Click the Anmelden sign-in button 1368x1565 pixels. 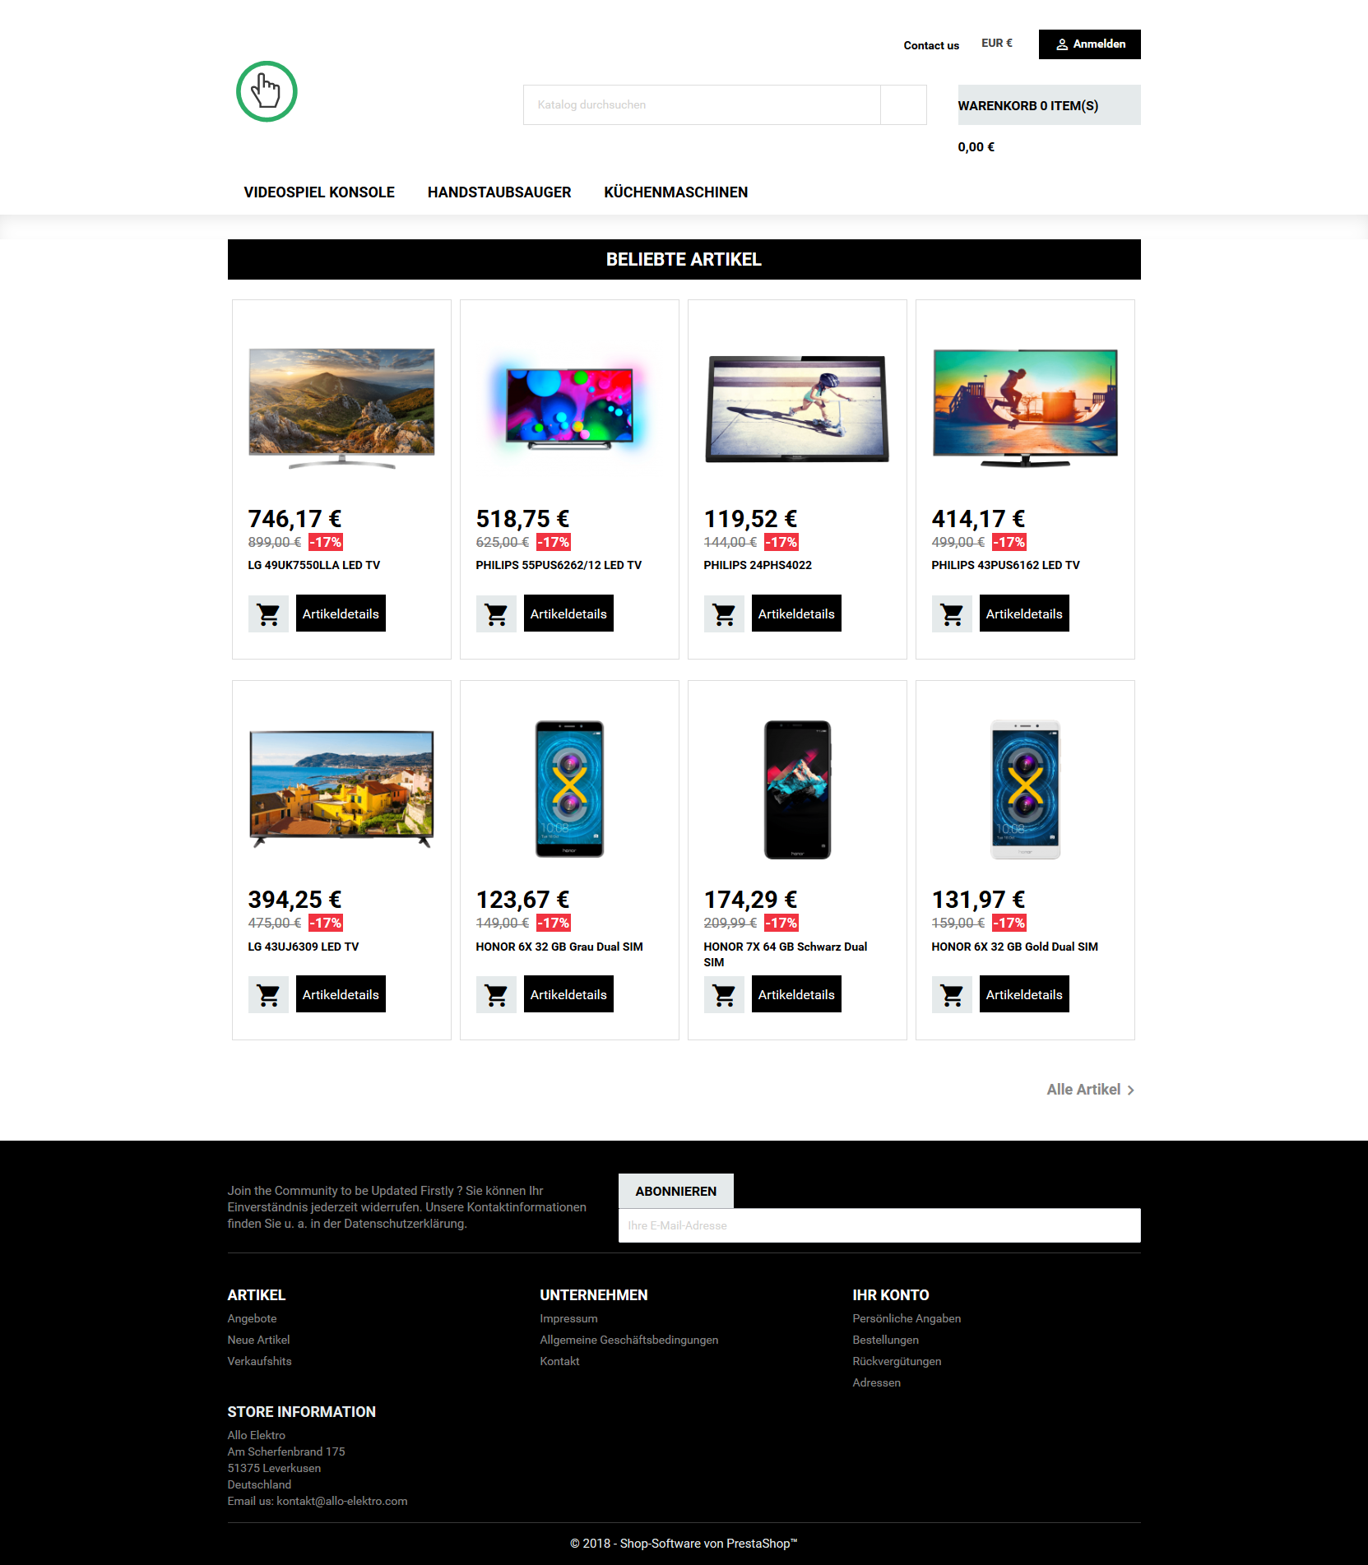tap(1090, 44)
